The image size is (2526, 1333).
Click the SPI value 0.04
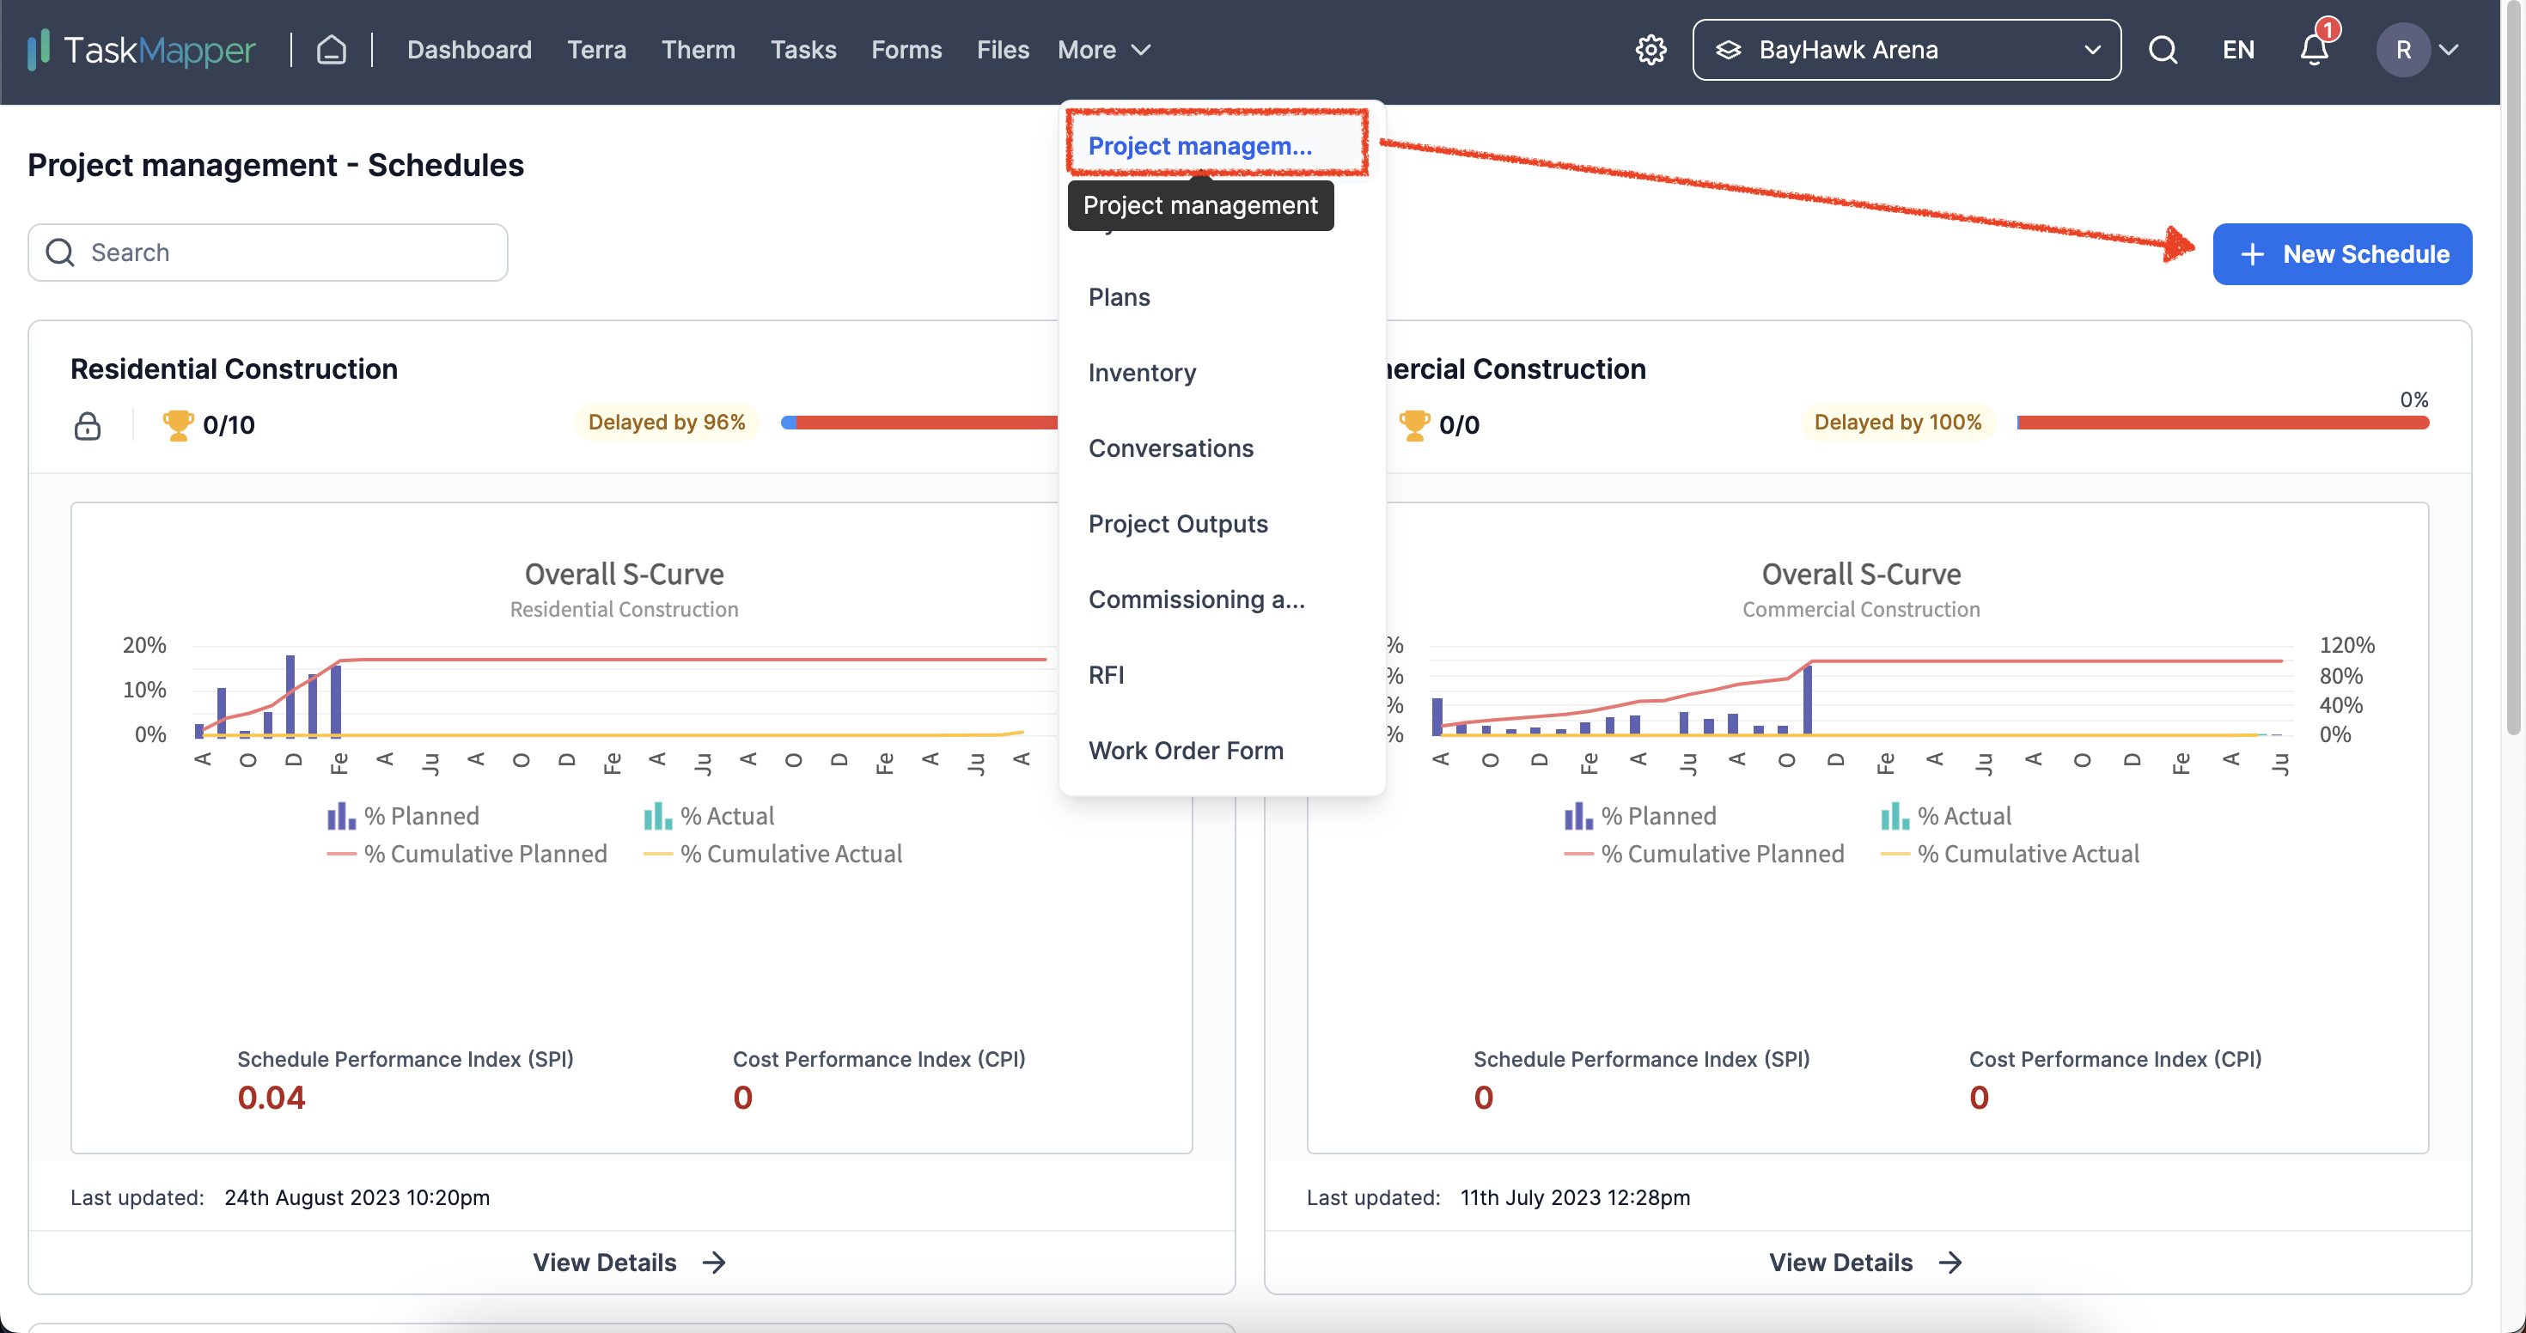coord(272,1097)
